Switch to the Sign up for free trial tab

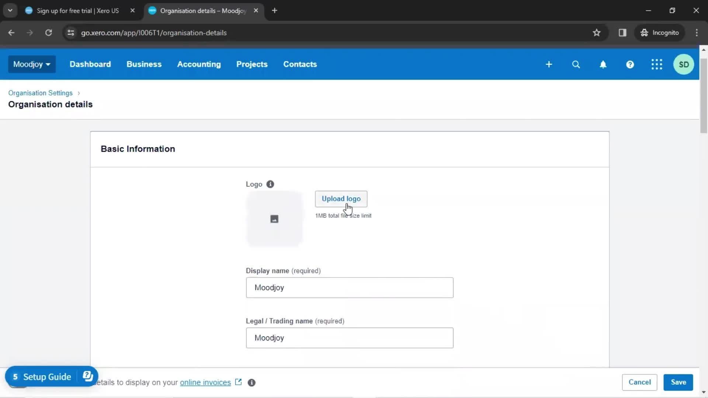[x=77, y=11]
